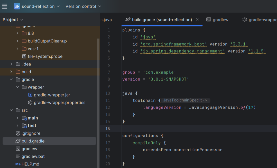Click the project tree vertical scrollbar
Image resolution: width=277 pixels, height=168 pixels.
point(98,103)
